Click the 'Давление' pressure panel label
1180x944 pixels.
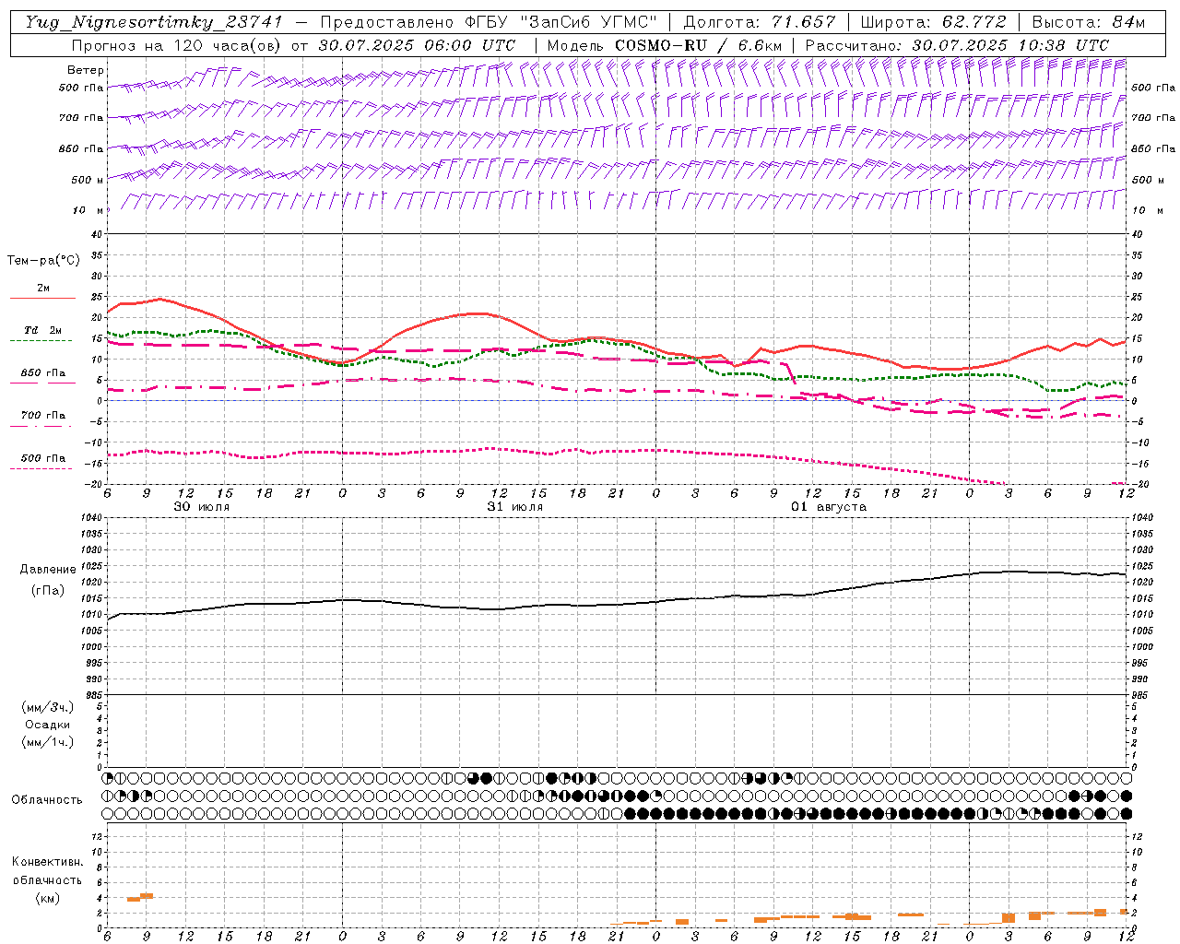tap(48, 570)
